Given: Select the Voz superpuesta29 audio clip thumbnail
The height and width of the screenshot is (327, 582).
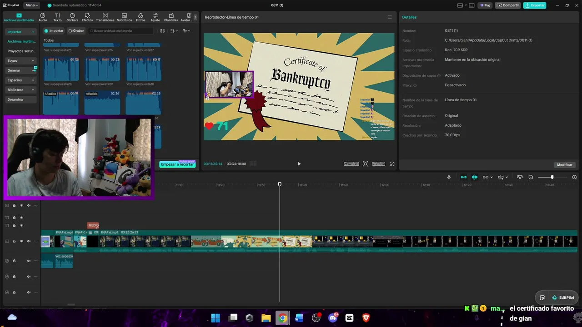Looking at the screenshot, I should point(102,69).
